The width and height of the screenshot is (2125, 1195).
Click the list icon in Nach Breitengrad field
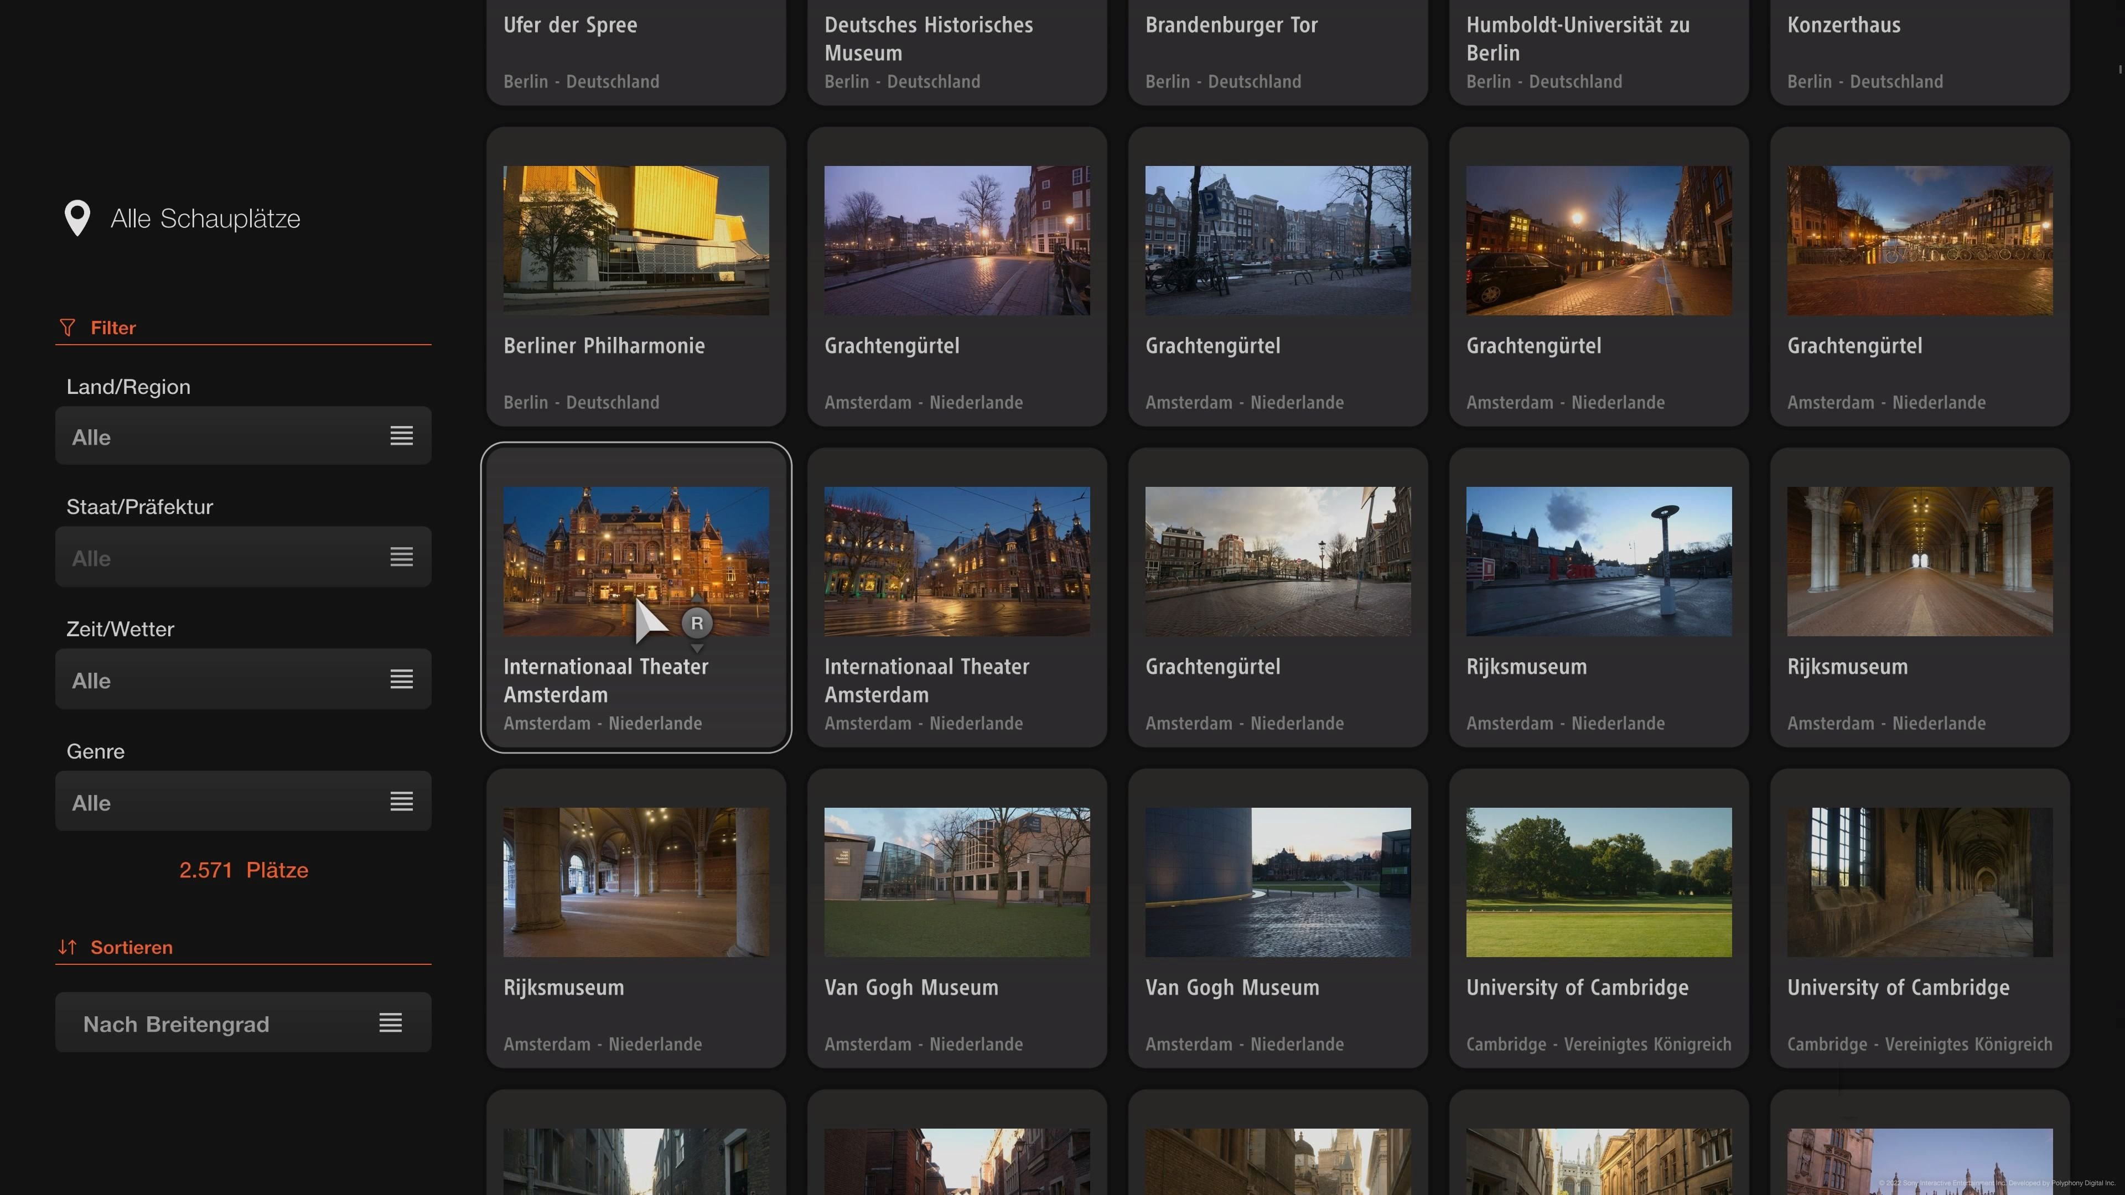[390, 1022]
